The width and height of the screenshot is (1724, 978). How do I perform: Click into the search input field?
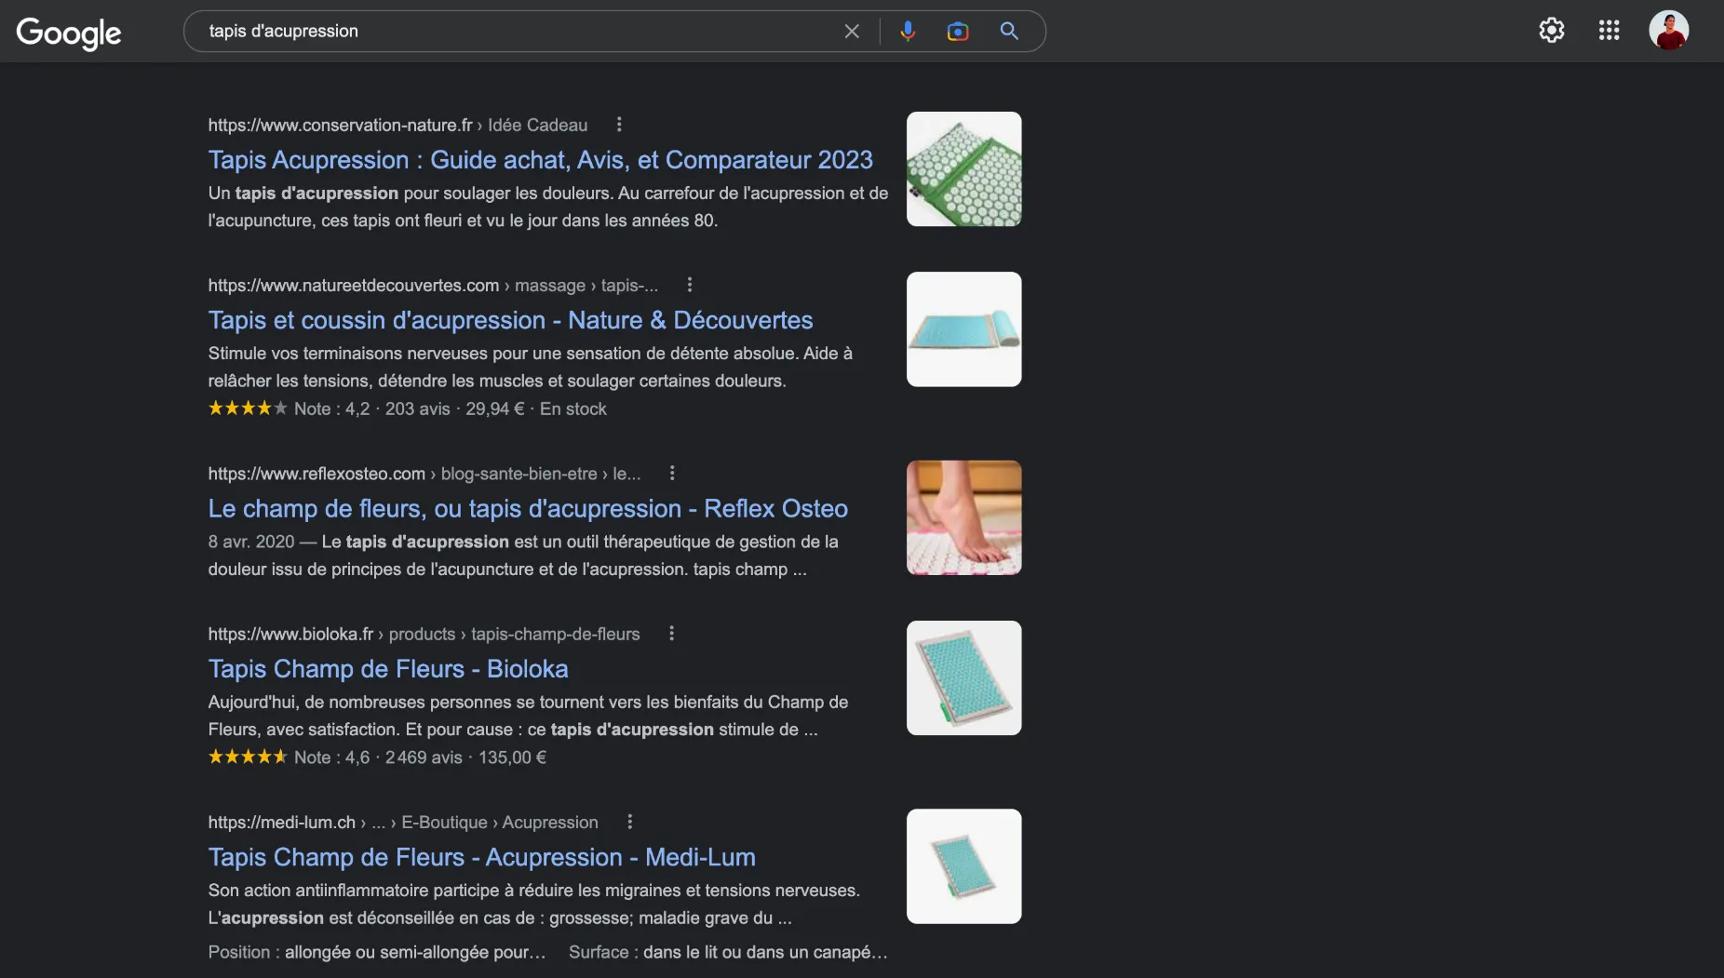(x=512, y=32)
